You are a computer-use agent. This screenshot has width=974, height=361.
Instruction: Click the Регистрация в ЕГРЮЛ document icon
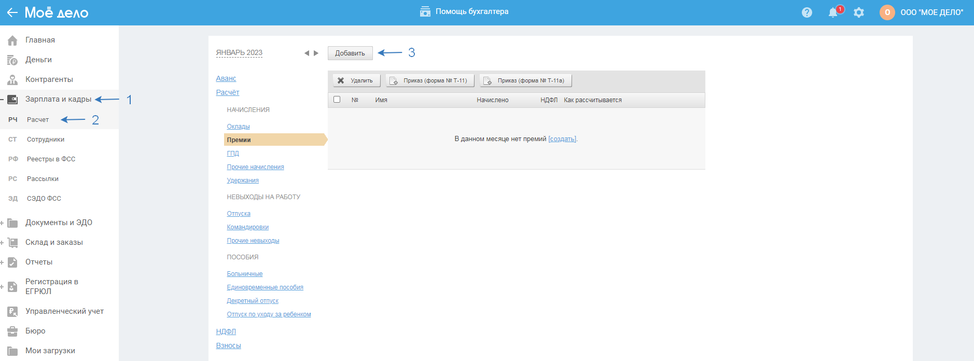[x=12, y=286]
